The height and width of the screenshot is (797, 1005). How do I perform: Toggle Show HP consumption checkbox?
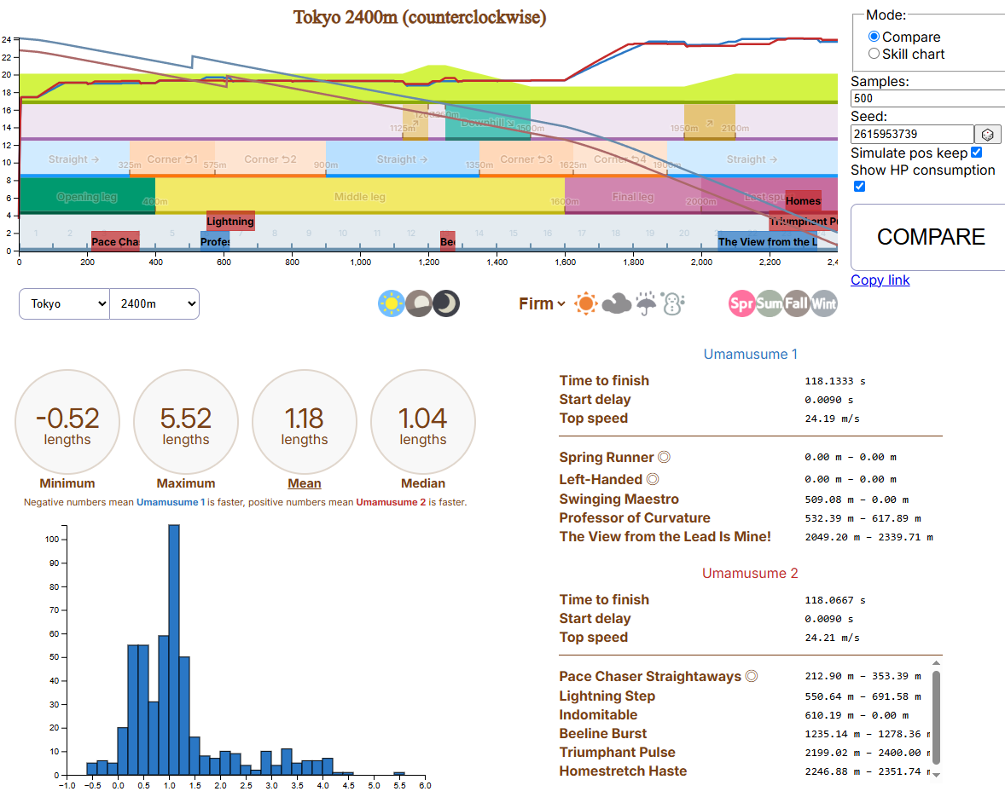(859, 187)
